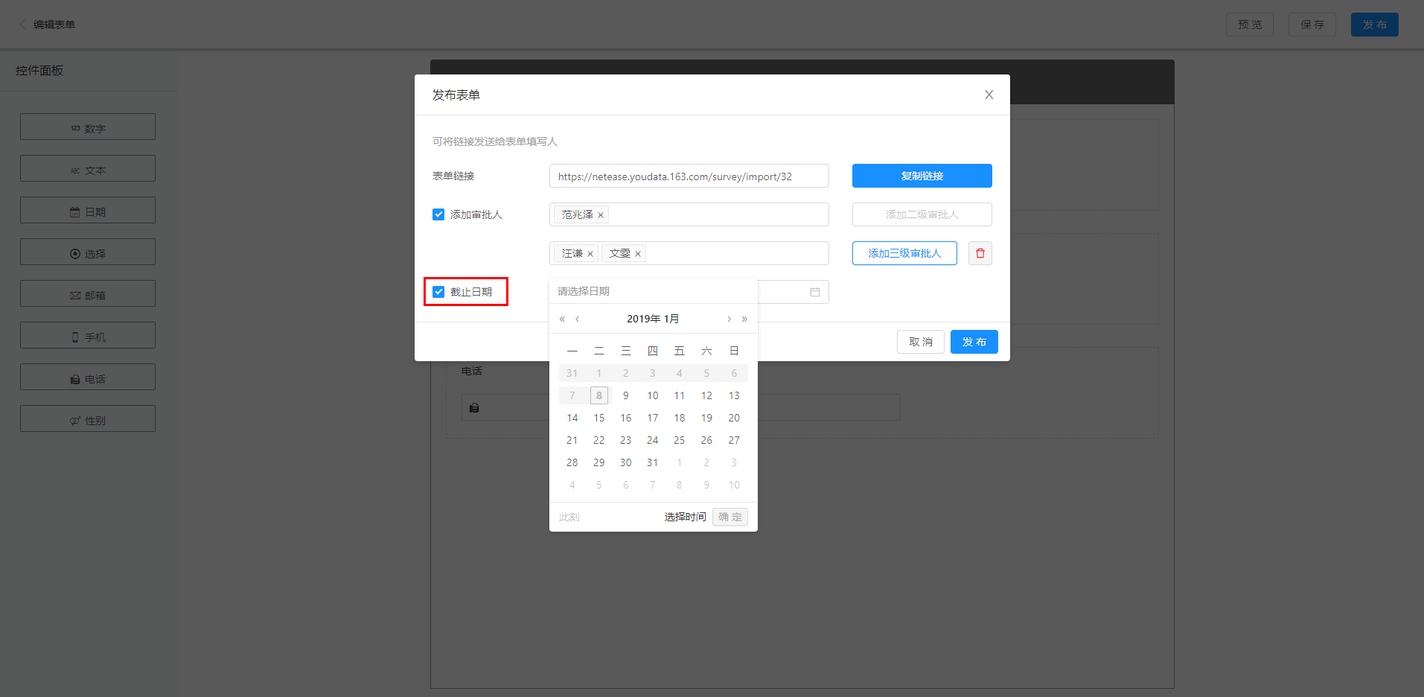Viewport: 1424px width, 697px height.
Task: Select January 27 in the calendar
Action: [x=734, y=440]
